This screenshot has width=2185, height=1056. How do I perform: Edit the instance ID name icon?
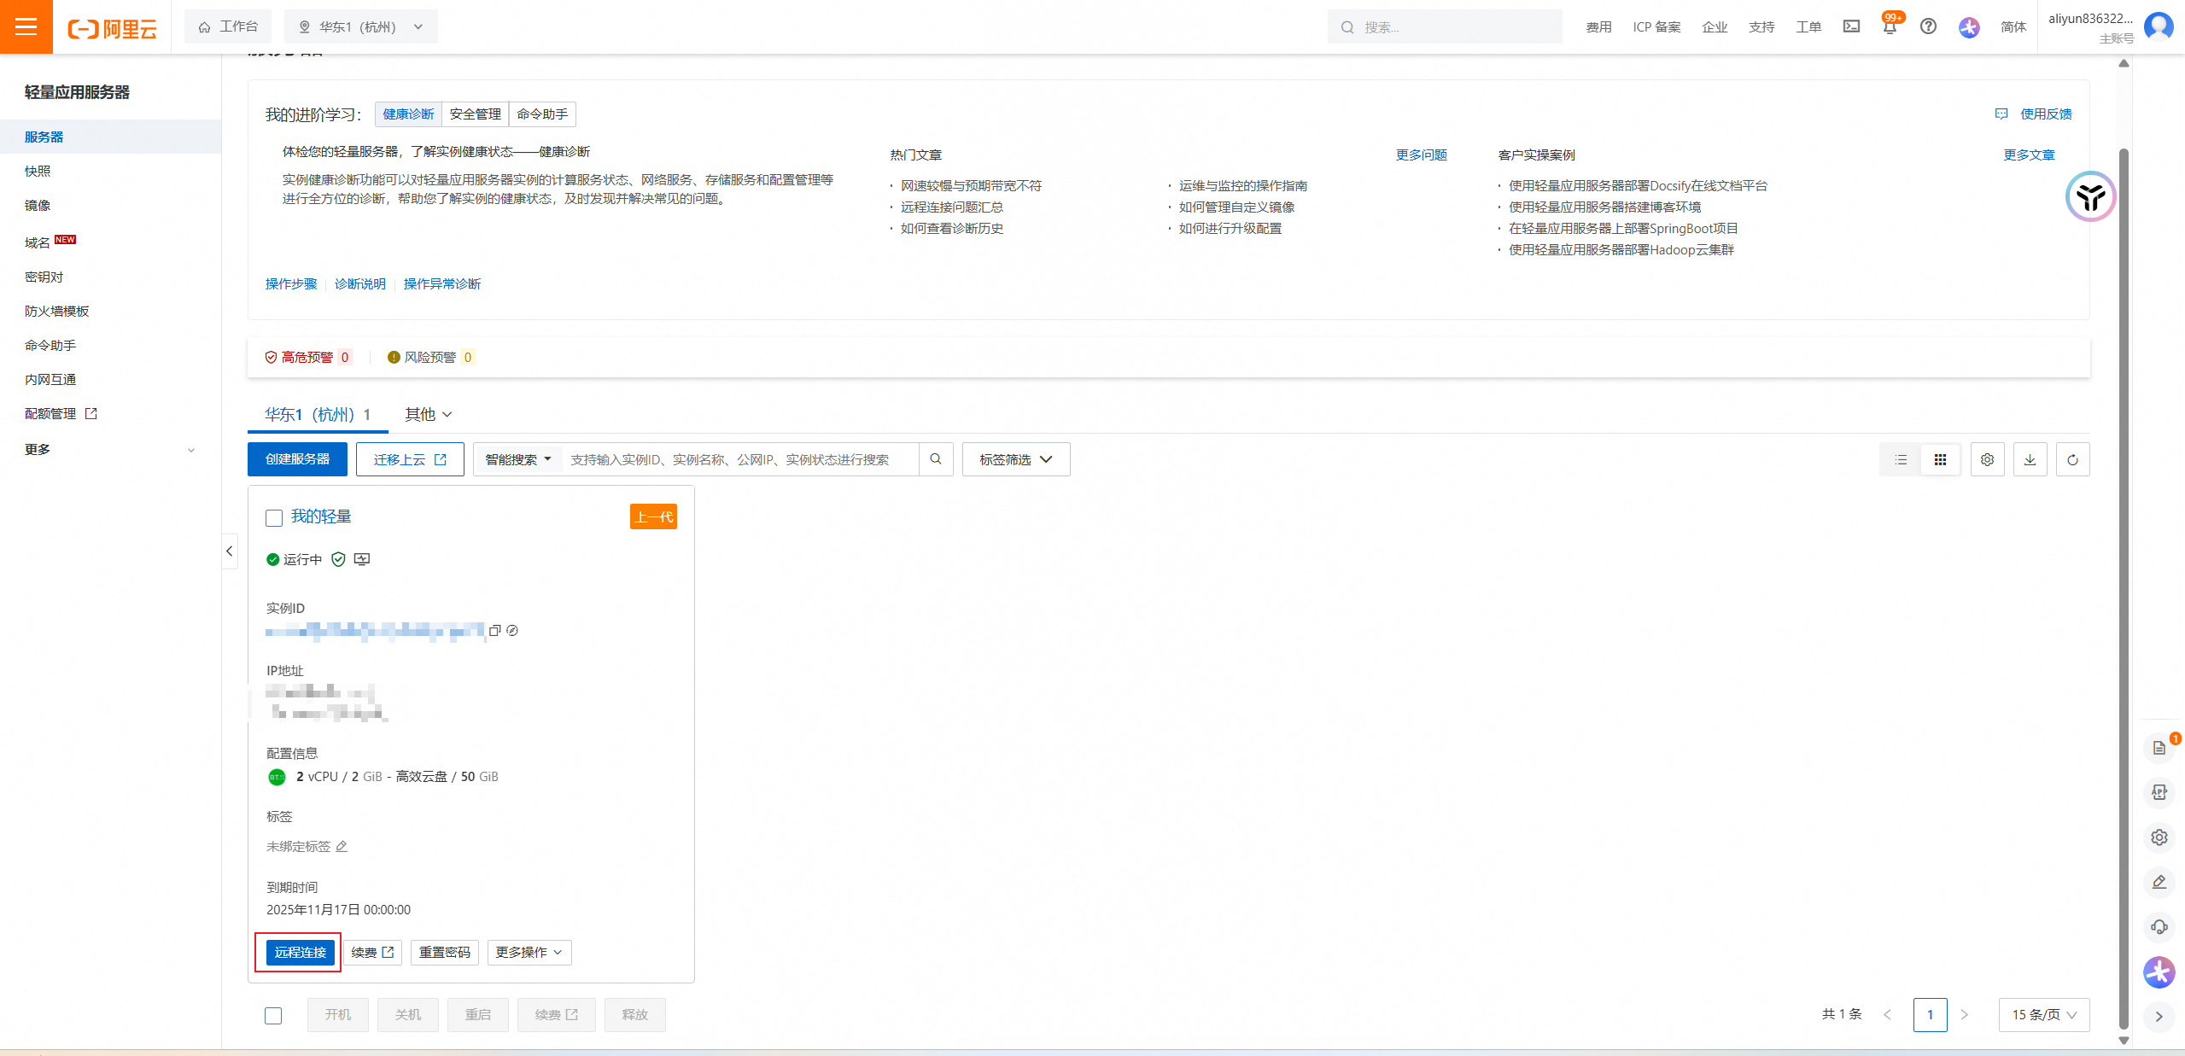coord(512,631)
